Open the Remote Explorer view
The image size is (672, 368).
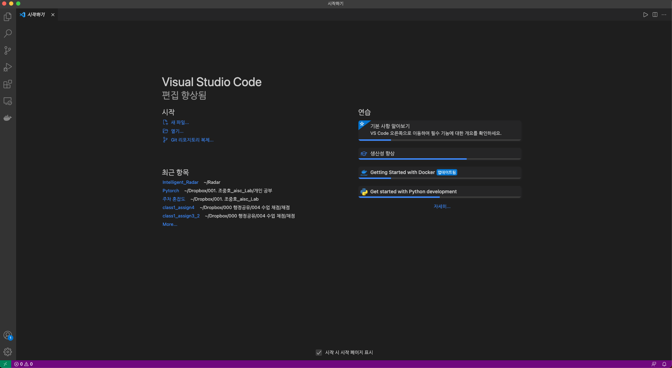tap(8, 101)
